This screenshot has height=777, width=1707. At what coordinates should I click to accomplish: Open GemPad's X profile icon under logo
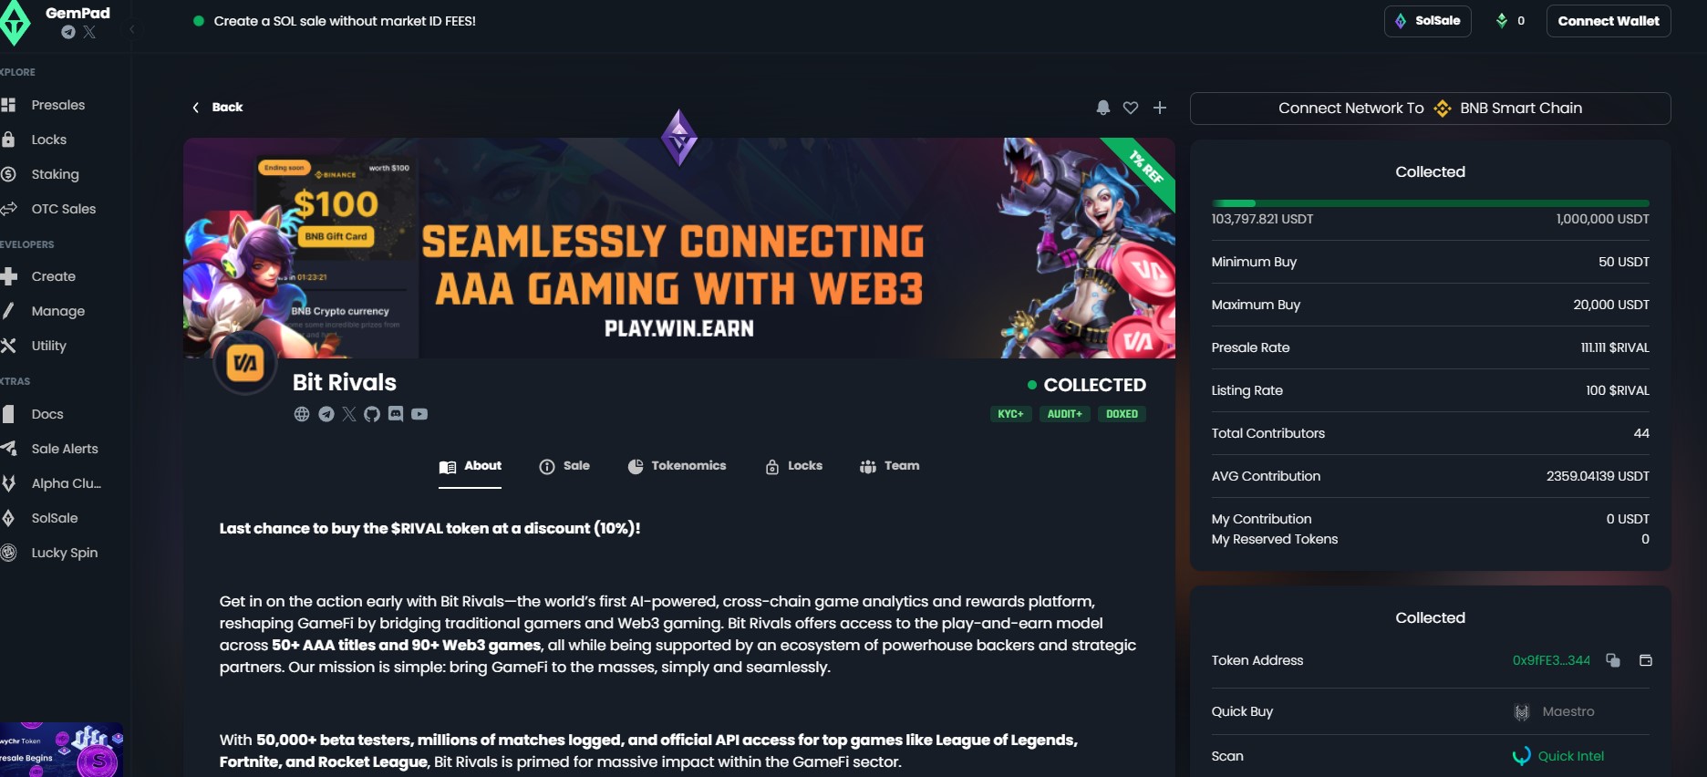tap(89, 32)
